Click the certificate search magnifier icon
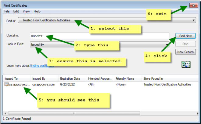The image size is (201, 124). tap(185, 64)
